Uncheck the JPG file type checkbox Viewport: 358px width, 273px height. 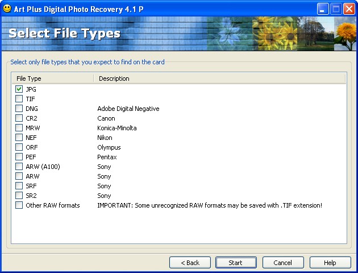19,89
